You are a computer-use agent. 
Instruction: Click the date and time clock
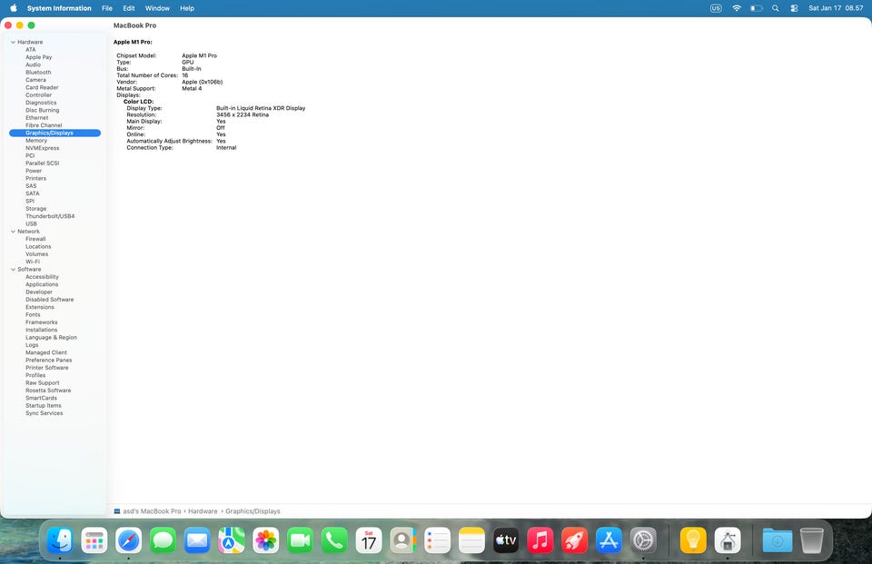836,8
